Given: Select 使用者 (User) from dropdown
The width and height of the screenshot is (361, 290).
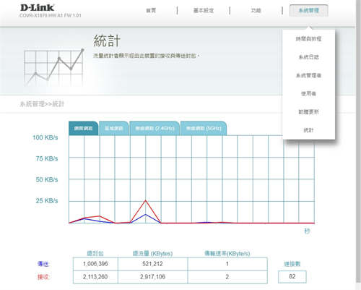Looking at the screenshot, I should (308, 93).
